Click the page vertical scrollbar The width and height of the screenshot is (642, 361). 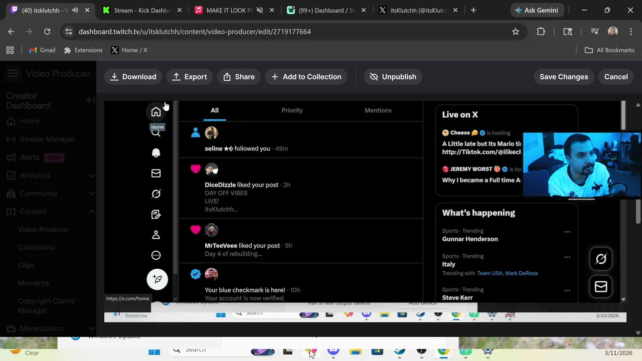(x=638, y=212)
